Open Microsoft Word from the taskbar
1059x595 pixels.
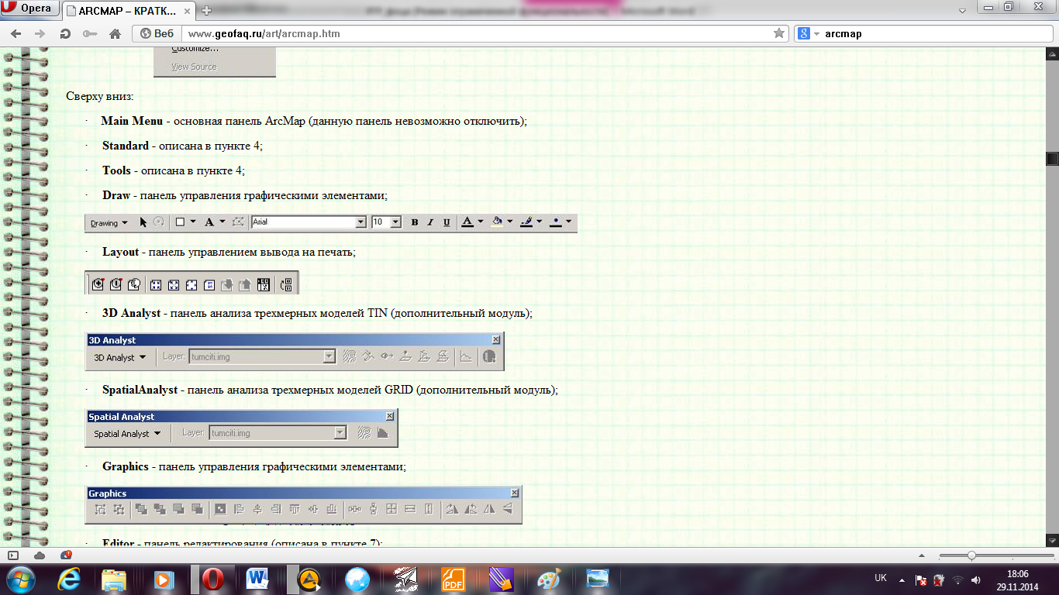(257, 579)
